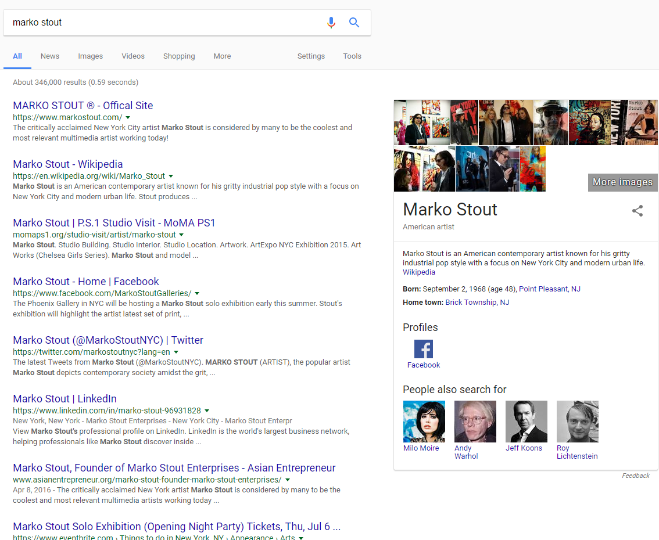Open the Andy Warhol thumbnail

[475, 422]
